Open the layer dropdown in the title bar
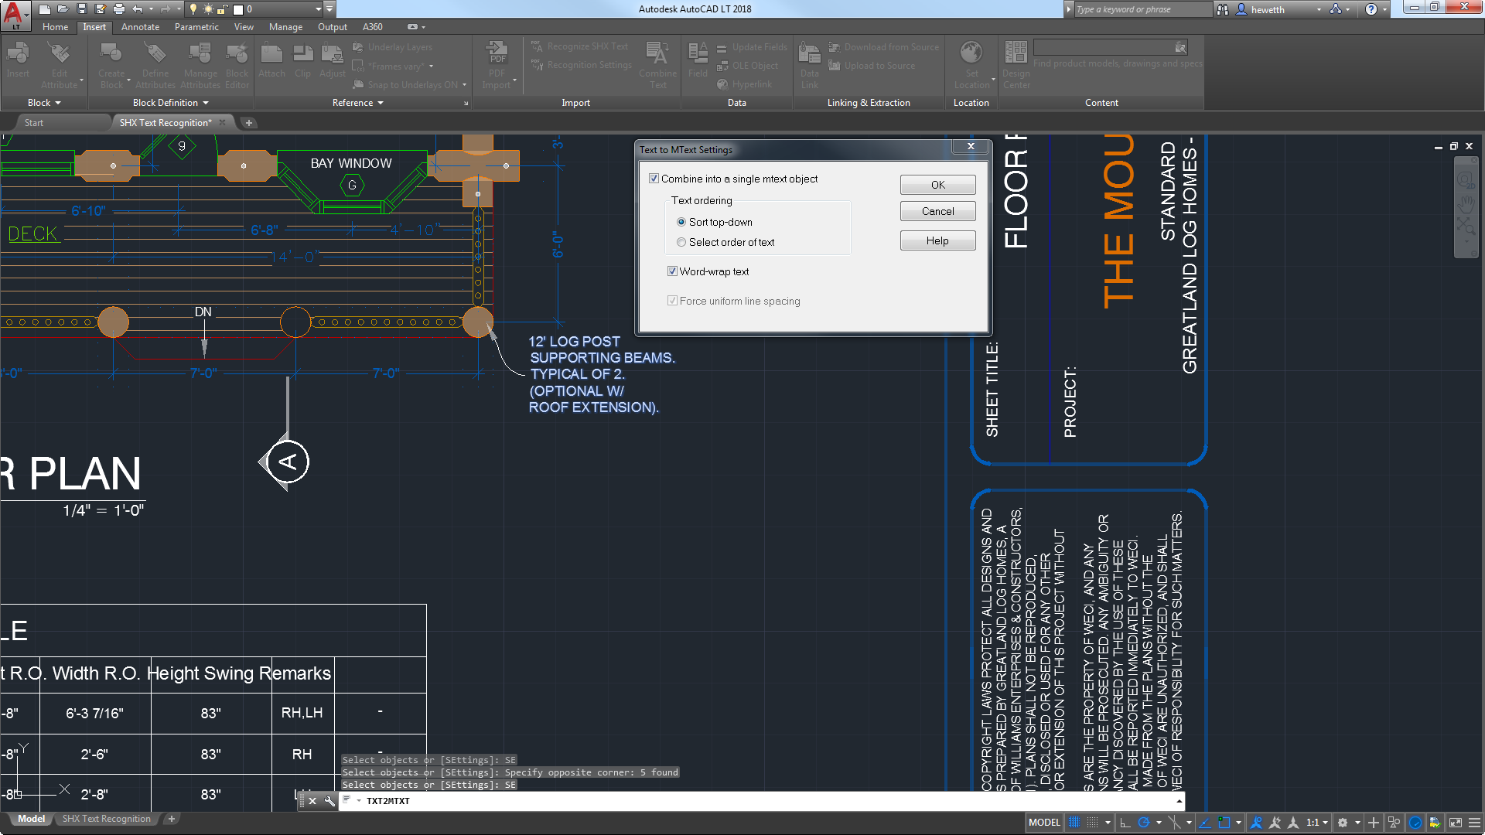This screenshot has height=835, width=1485. [318, 9]
